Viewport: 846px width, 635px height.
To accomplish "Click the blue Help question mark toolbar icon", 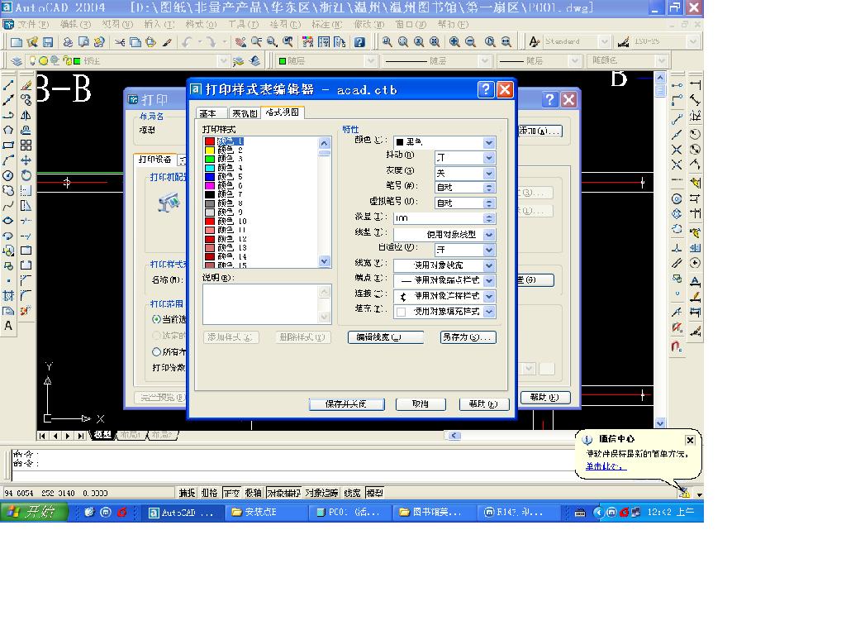I will pos(360,42).
